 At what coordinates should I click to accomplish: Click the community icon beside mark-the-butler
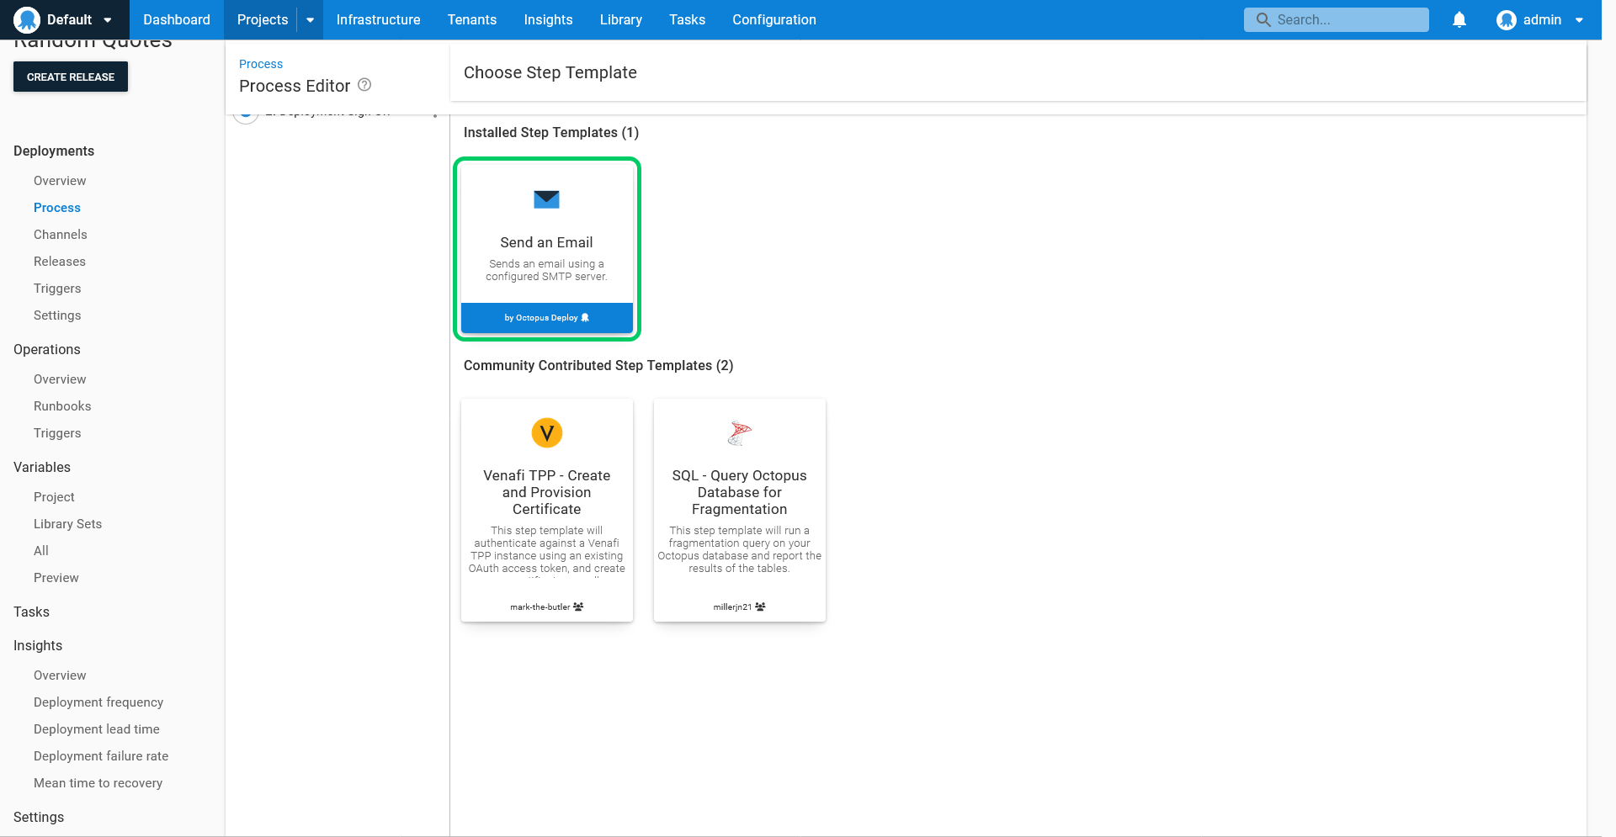point(578,607)
